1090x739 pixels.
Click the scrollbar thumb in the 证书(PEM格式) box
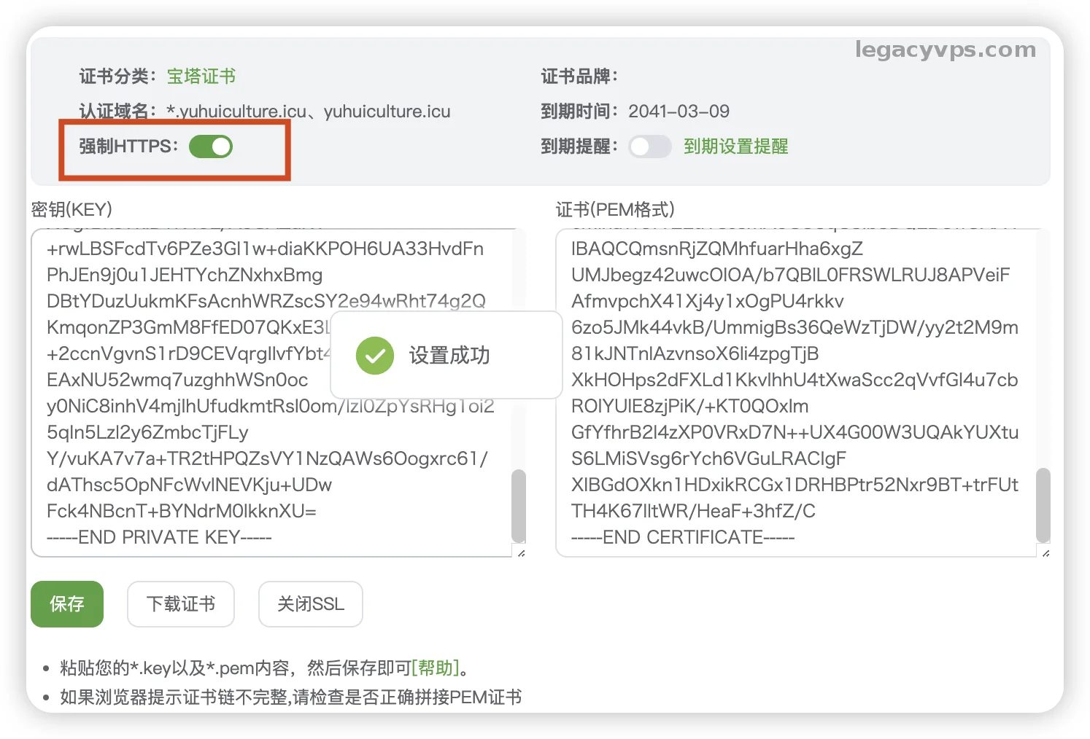[1043, 504]
